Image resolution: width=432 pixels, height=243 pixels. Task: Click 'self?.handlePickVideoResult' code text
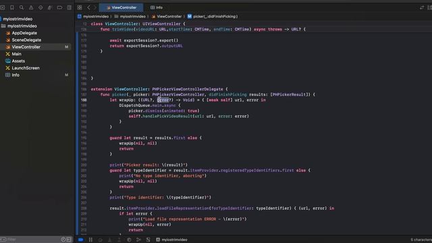pyautogui.click(x=161, y=116)
